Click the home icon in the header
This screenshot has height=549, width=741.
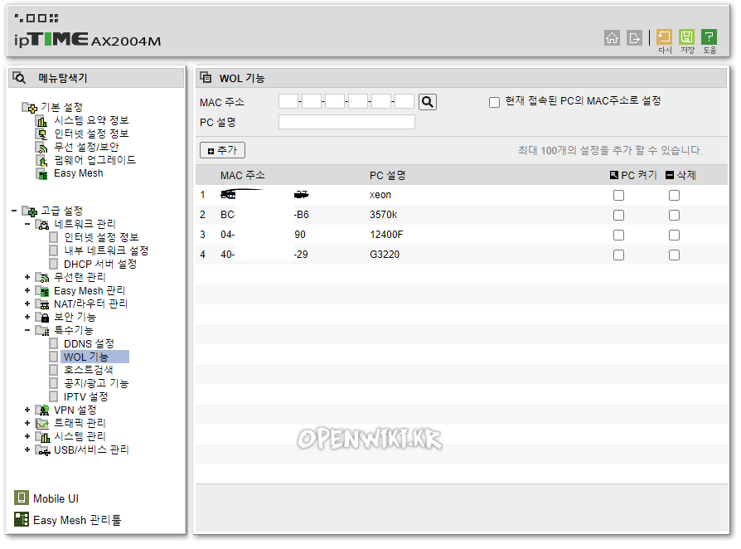pos(612,38)
